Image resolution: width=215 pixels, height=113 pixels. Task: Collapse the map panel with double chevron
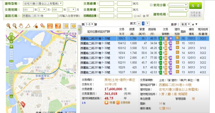[79, 29]
